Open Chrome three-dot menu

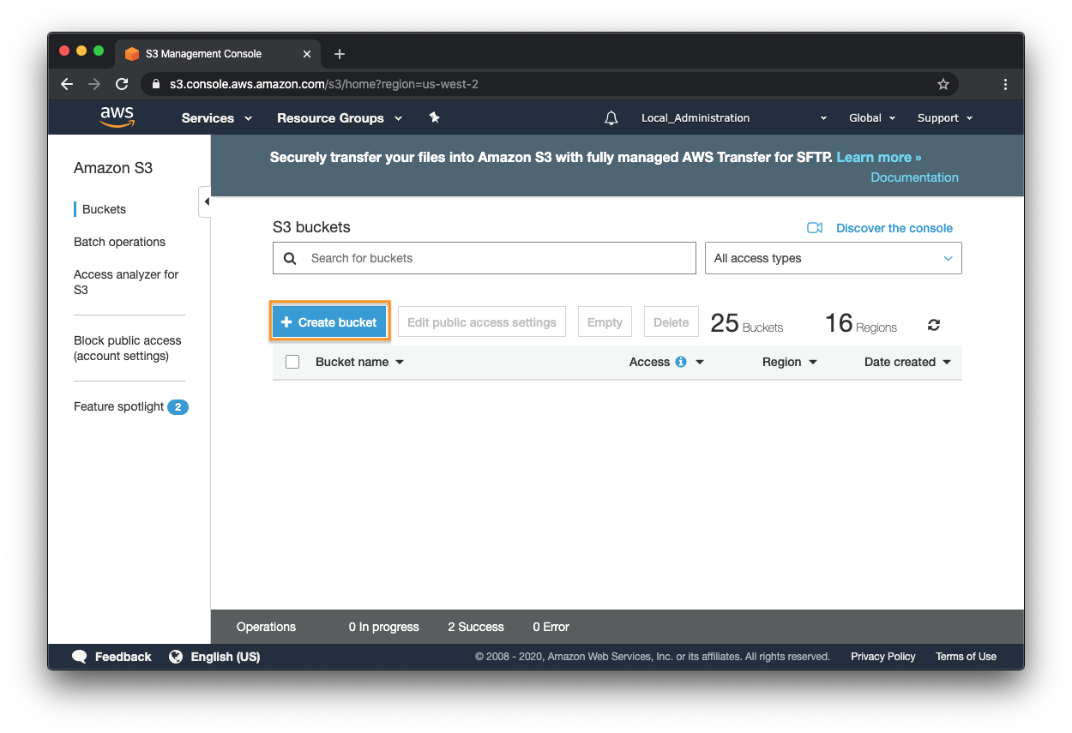pos(1005,84)
